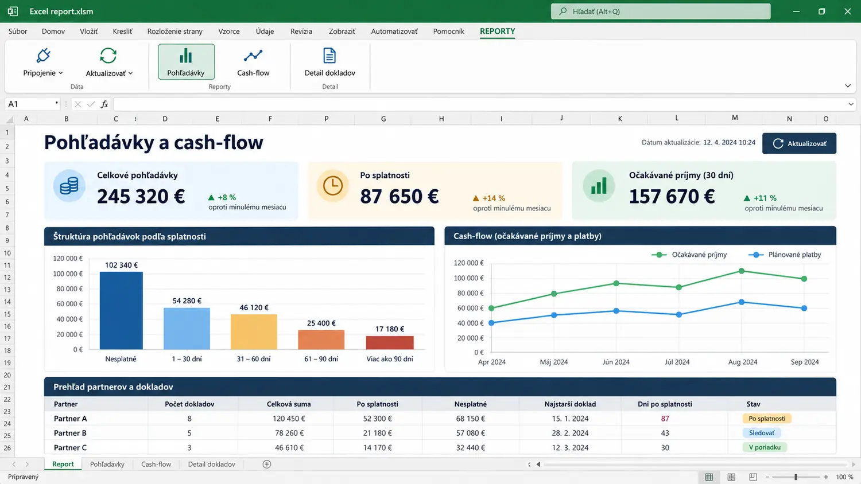Select the Nesplatné dark blue bar
Viewport: 861px width, 484px height.
[x=121, y=310]
